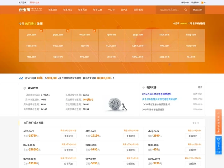Click the 账户登录 link
This screenshot has height=168, width=224.
[x=22, y=2]
